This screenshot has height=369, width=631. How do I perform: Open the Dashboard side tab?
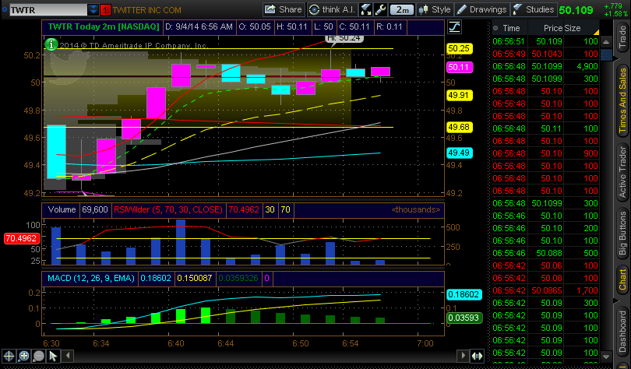(622, 331)
